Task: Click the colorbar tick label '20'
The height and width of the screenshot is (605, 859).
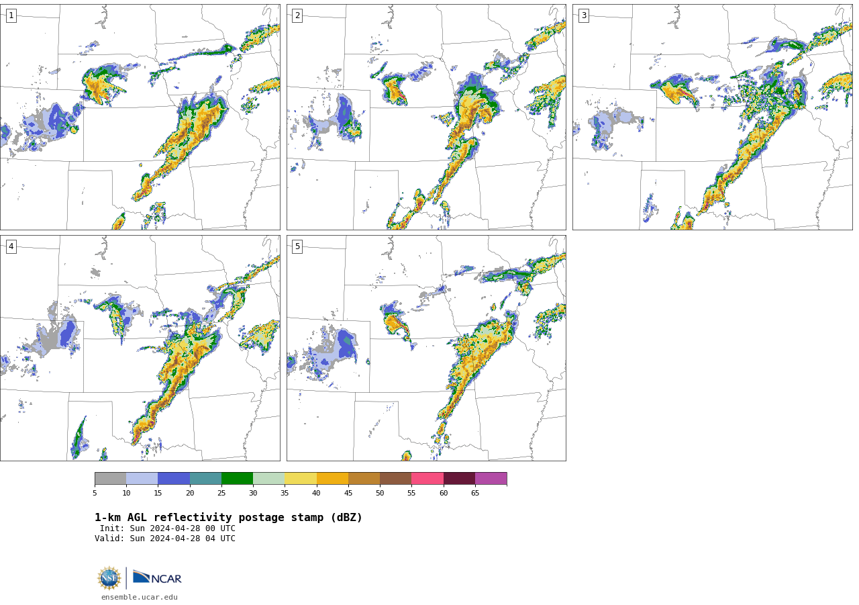Action: (190, 494)
